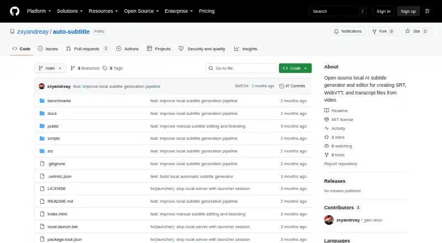Open the MIT license link
The height and width of the screenshot is (243, 442).
[x=339, y=119]
